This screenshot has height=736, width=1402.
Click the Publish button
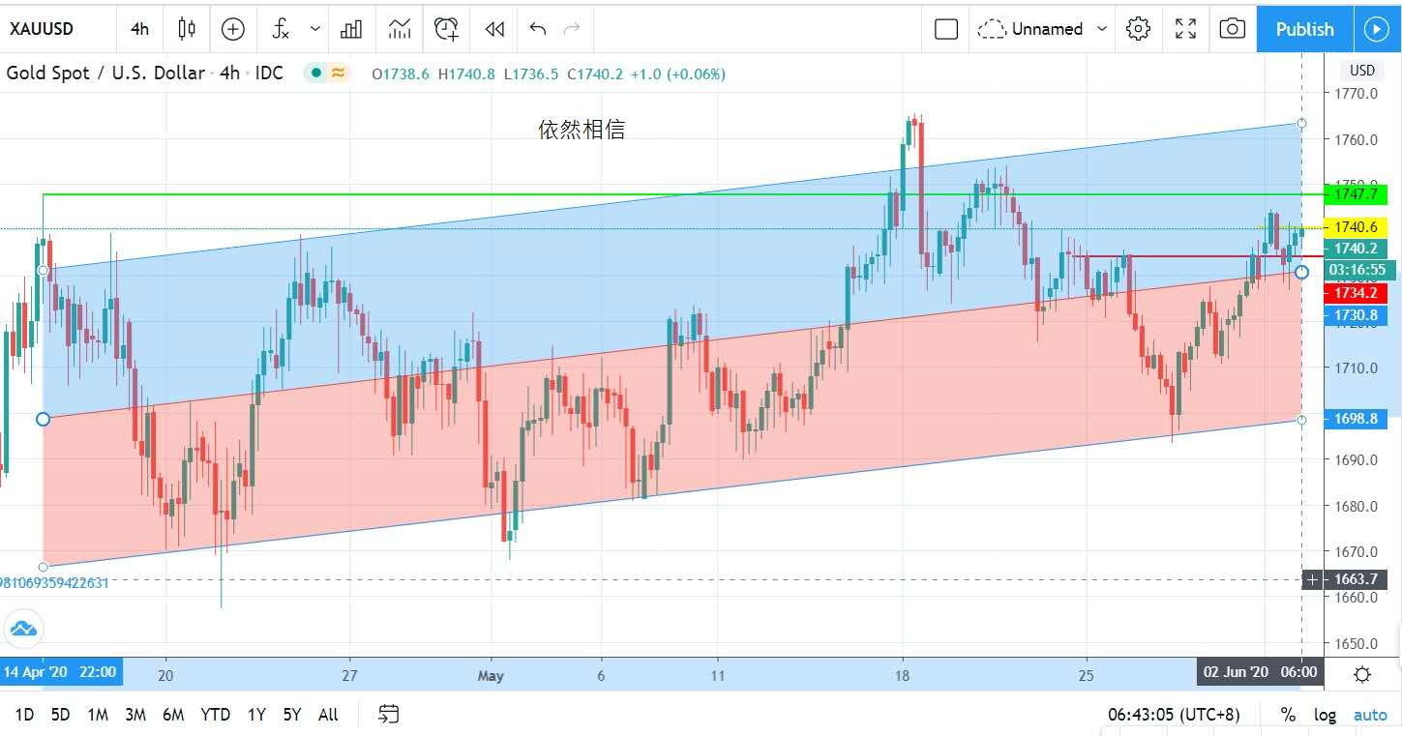click(1304, 29)
